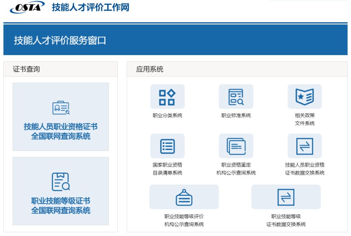Click the 职业标准系统 text label
This screenshot has height=236, width=351.
236,115
